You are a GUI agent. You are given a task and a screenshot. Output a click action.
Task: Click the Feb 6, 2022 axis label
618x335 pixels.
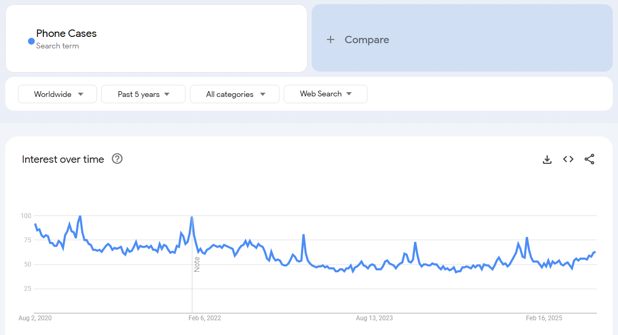point(205,318)
